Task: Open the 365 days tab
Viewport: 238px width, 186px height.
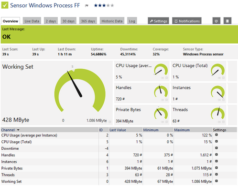Action: coord(88,21)
